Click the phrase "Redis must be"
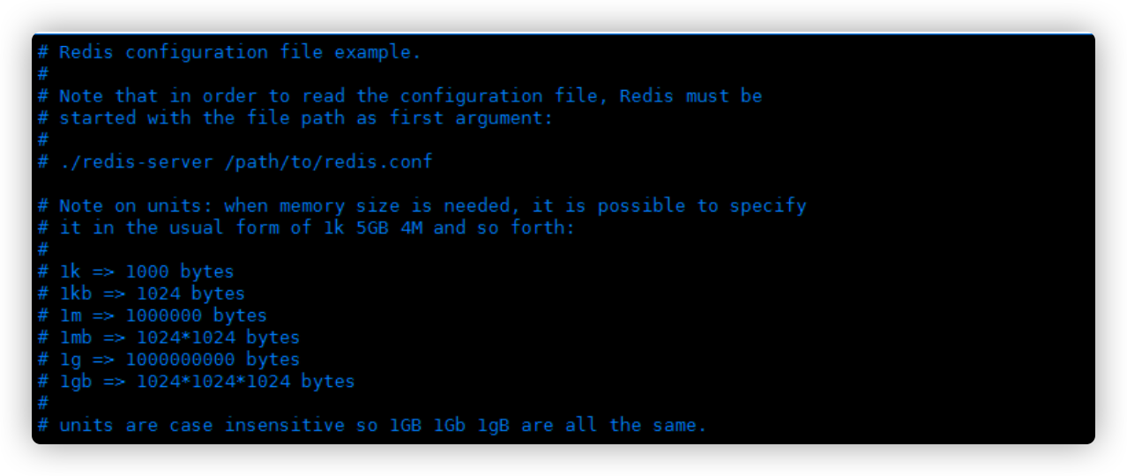The width and height of the screenshot is (1127, 476). coord(691,96)
